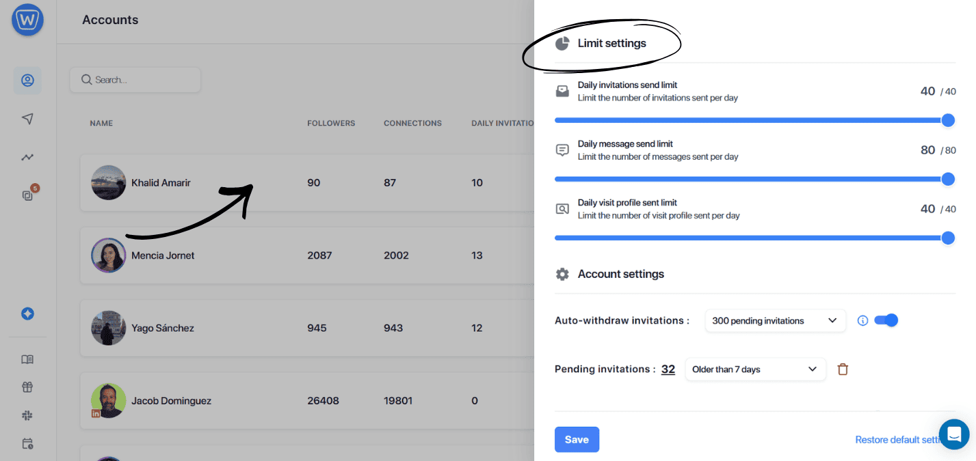
Task: Click the Daily visit profile limit icon
Action: tap(562, 209)
